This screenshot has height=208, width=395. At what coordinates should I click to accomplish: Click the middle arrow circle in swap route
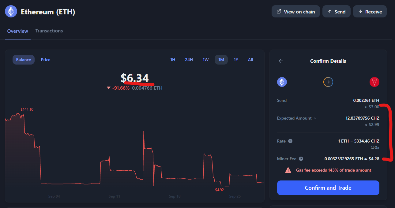pos(328,82)
